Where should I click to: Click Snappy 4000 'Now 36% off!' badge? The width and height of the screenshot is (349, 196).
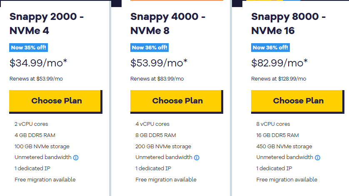click(x=150, y=47)
